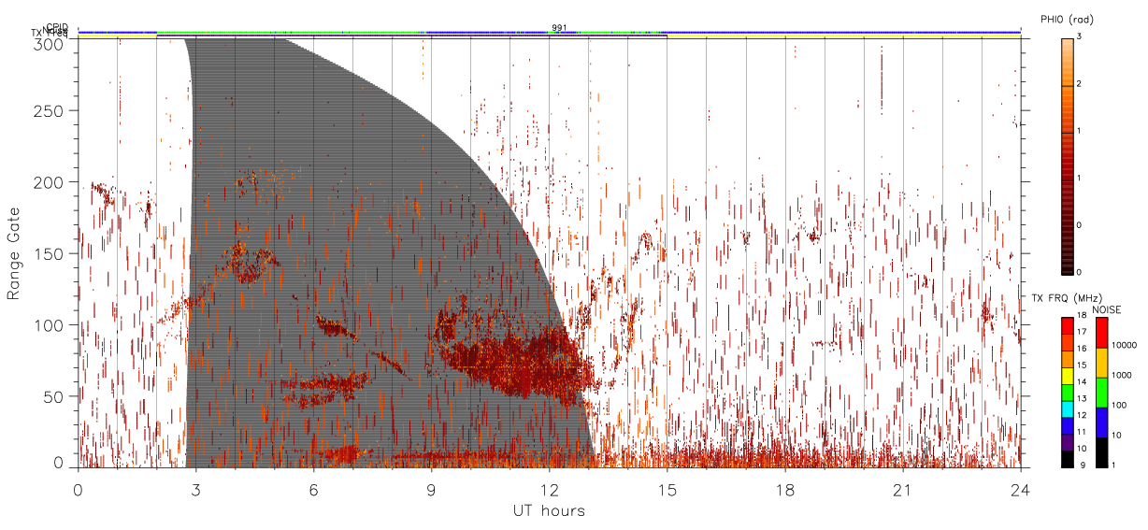Click the '1000' label on NOISE legend
The height and width of the screenshot is (530, 1148).
(1124, 375)
